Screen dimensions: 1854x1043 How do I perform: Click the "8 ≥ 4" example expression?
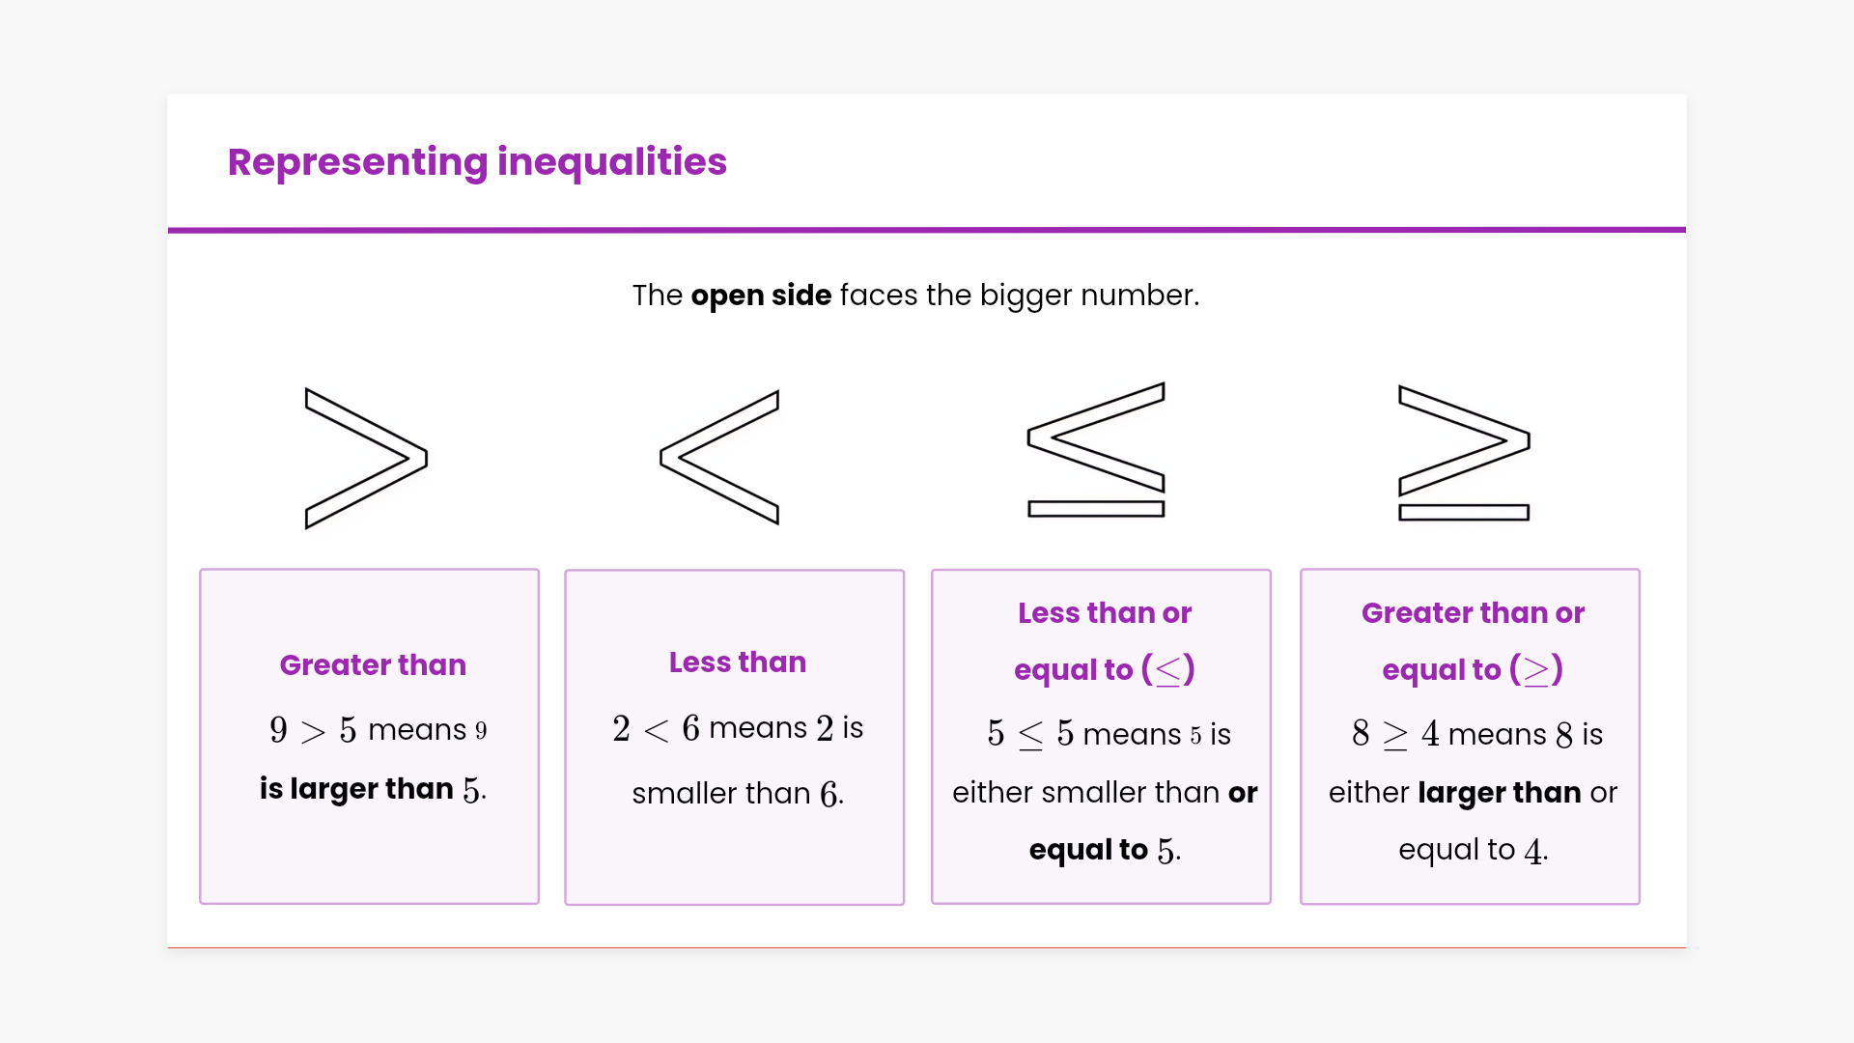[1395, 734]
